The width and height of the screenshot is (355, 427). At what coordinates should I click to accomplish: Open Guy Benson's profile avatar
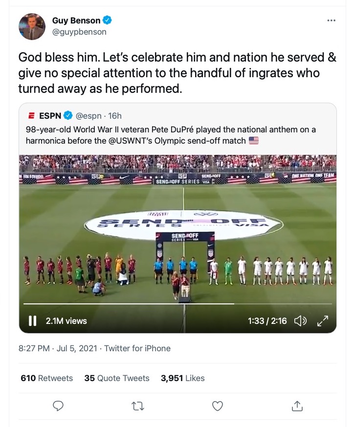pos(32,26)
